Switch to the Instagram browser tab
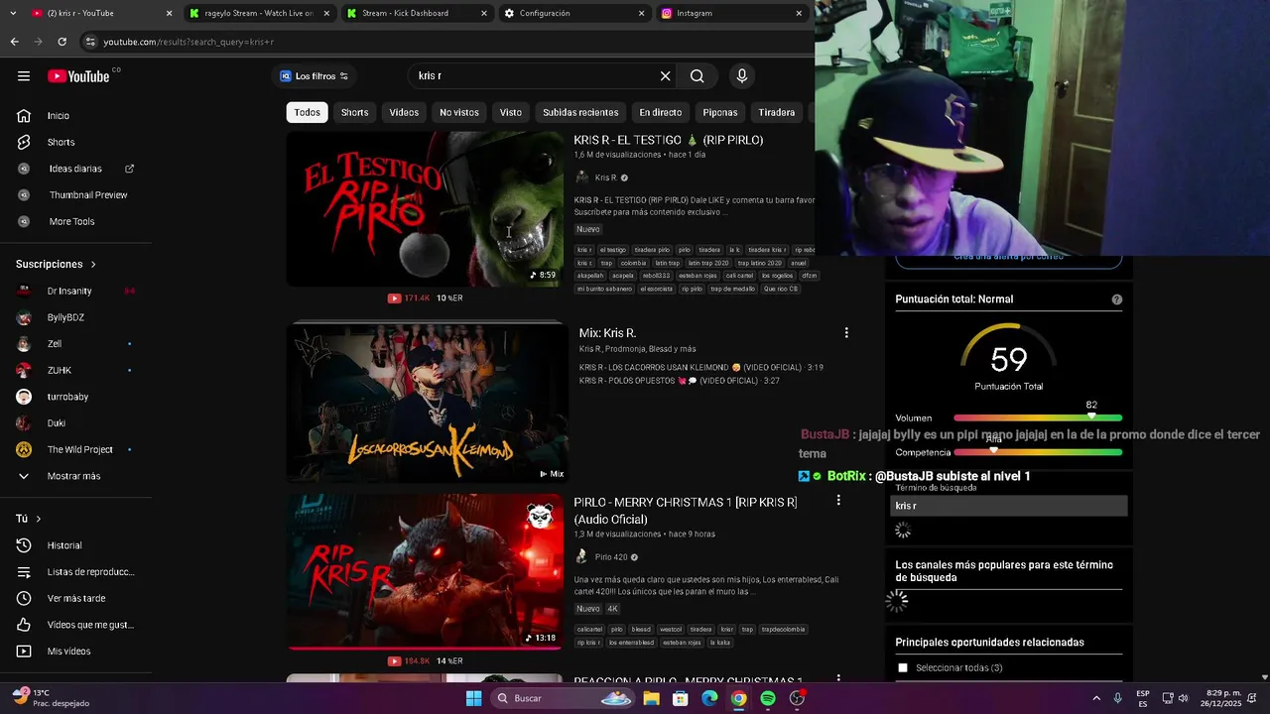 tap(732, 13)
